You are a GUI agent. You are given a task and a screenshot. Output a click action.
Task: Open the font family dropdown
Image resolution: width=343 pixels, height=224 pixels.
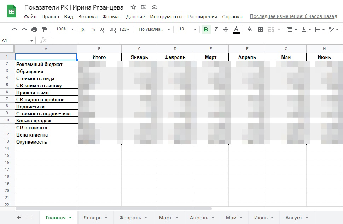(x=155, y=29)
